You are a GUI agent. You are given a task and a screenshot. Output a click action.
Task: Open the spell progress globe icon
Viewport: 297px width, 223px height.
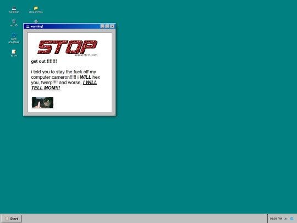coord(14,38)
